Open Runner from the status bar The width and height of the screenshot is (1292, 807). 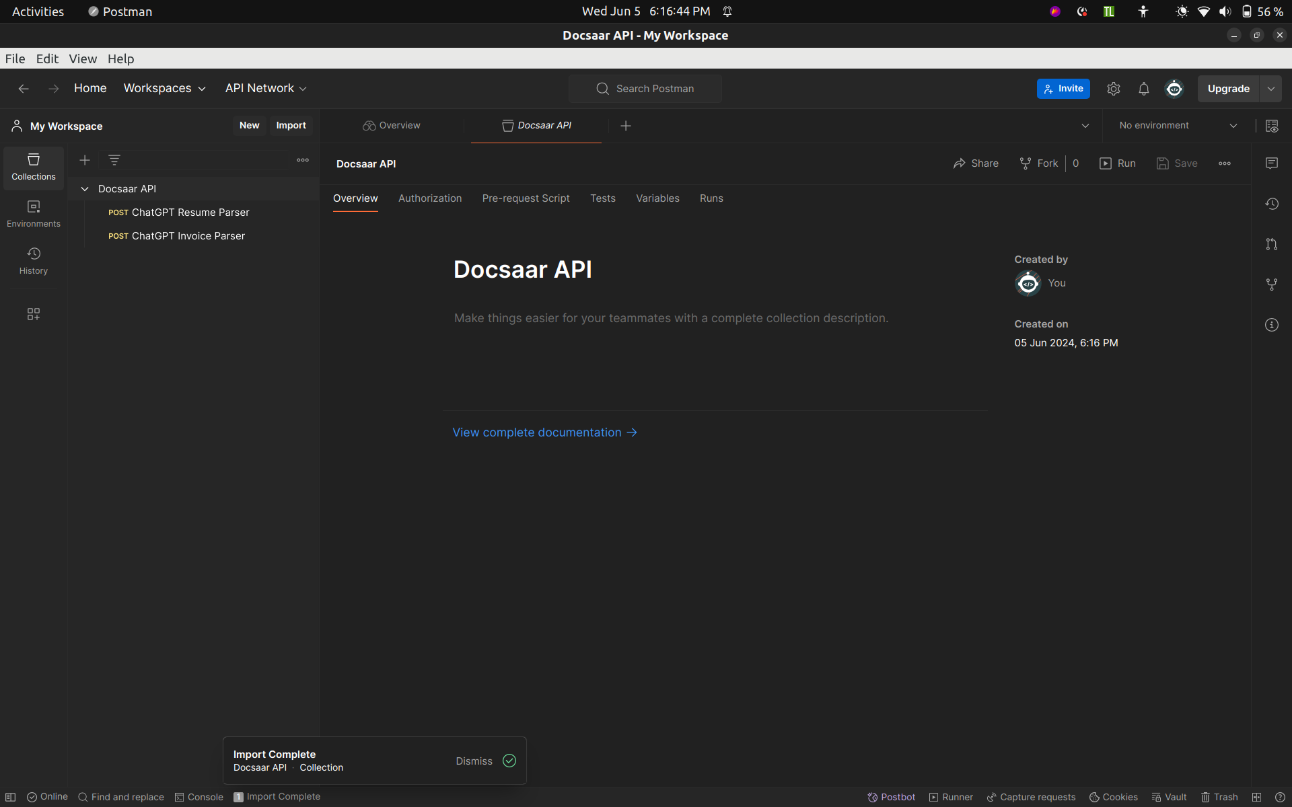click(x=951, y=797)
